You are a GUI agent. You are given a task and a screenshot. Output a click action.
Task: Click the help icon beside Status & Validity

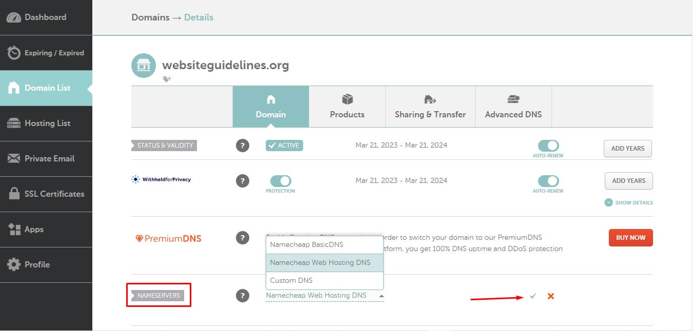click(243, 146)
